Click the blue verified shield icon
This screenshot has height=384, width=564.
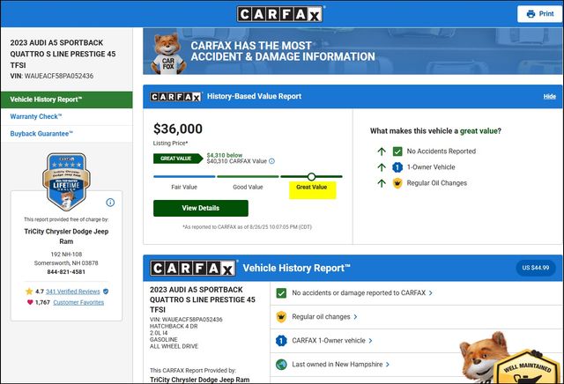[x=106, y=292]
